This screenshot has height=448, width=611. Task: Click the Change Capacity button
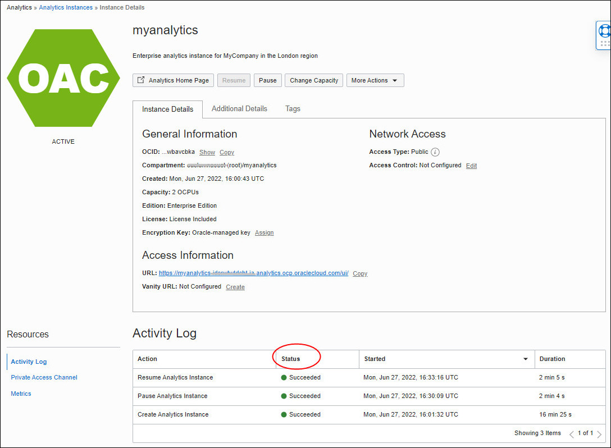coord(313,80)
